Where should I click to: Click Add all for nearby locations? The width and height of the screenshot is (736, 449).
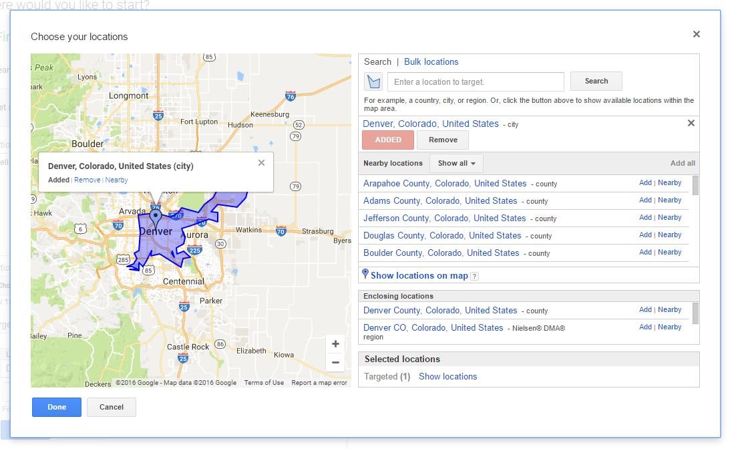(683, 163)
